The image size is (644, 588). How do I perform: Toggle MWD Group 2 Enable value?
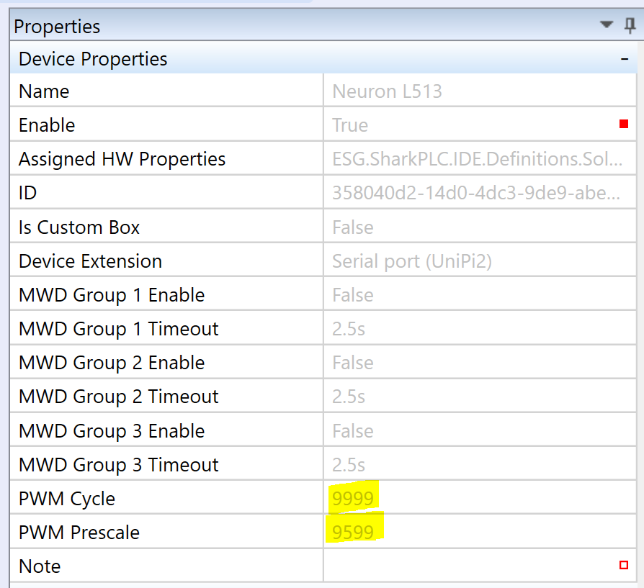click(353, 363)
